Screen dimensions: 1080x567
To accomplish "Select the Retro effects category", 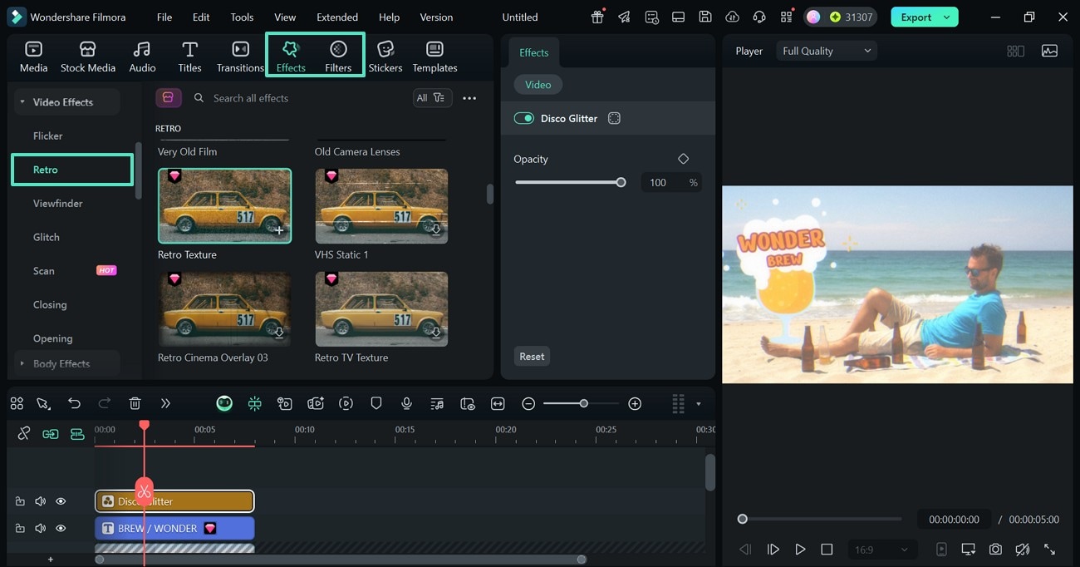I will (x=71, y=170).
